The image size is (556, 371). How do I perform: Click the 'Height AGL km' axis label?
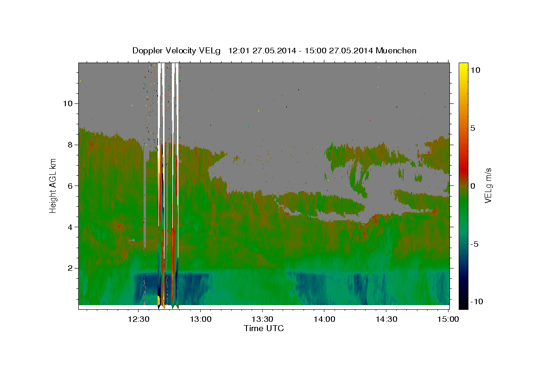pos(53,185)
